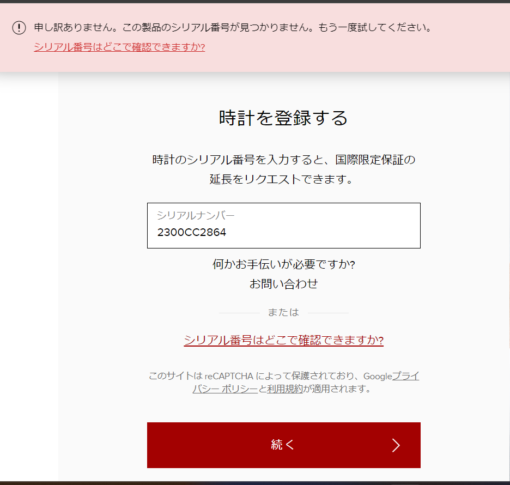510x485 pixels.
Task: Open the お問い合わせ contact link
Action: click(283, 284)
